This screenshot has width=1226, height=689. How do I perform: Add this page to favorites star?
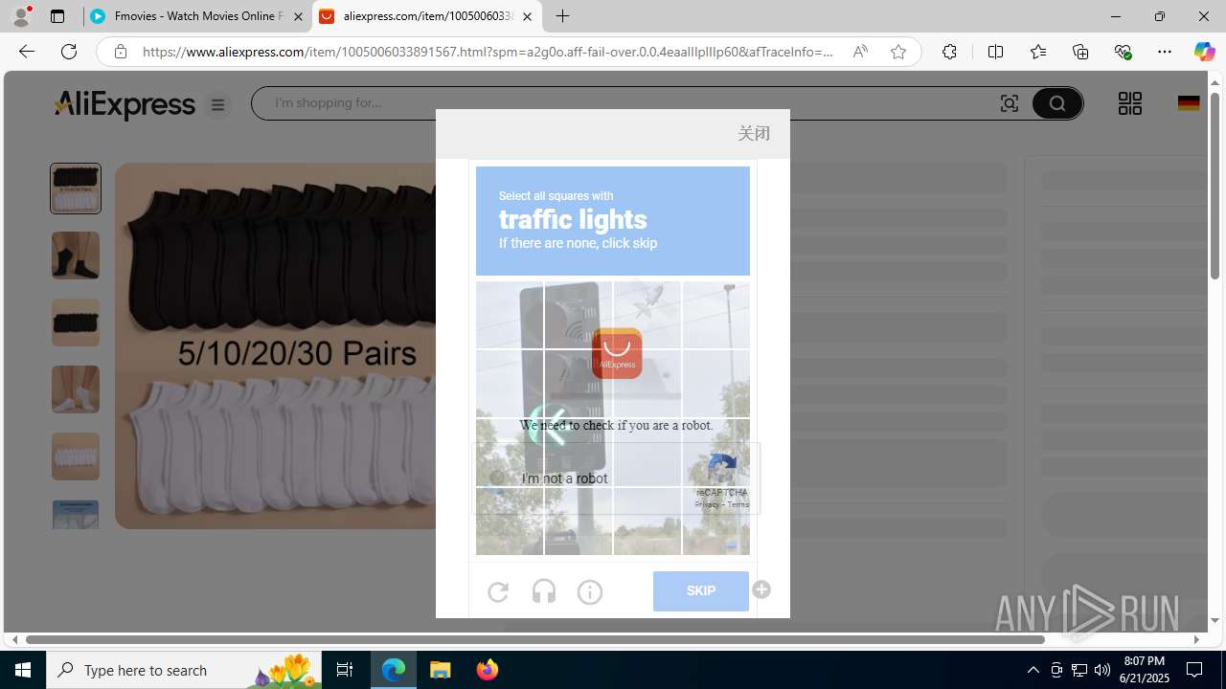[x=898, y=52]
